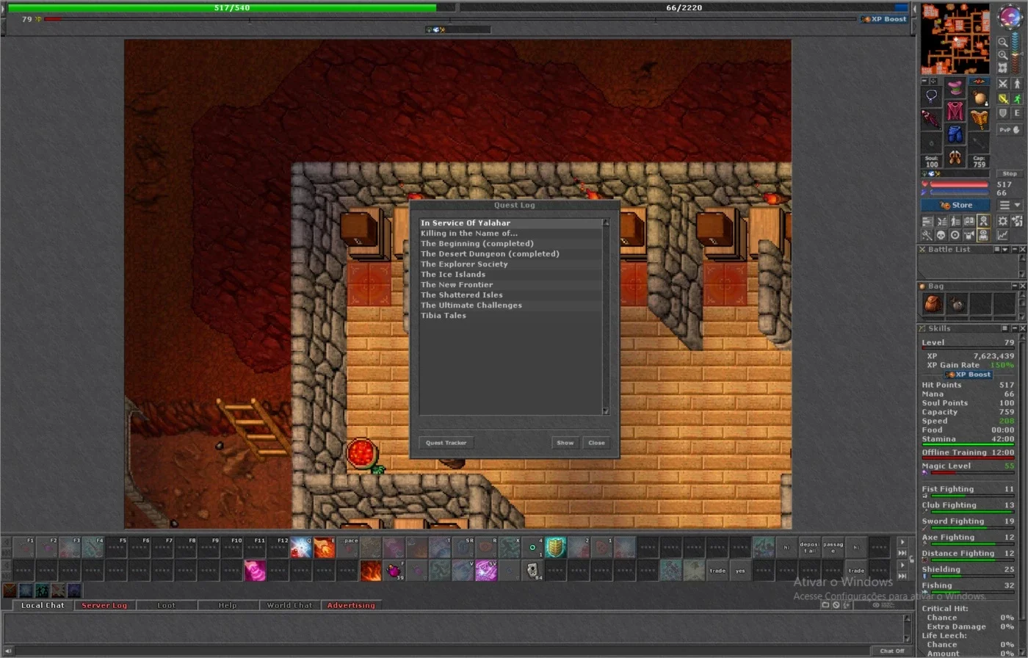Toggle expert mode E button

1017,113
